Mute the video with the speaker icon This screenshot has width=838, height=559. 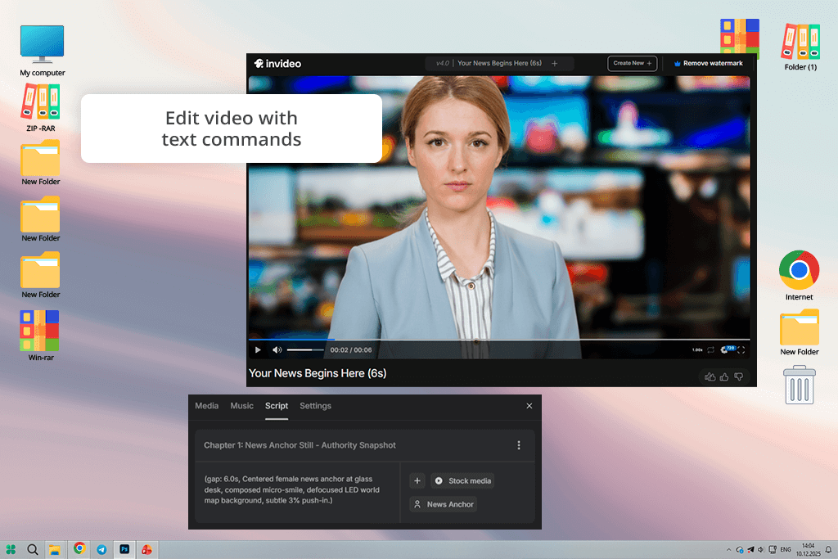(x=277, y=349)
